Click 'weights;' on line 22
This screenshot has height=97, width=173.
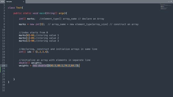(37, 63)
